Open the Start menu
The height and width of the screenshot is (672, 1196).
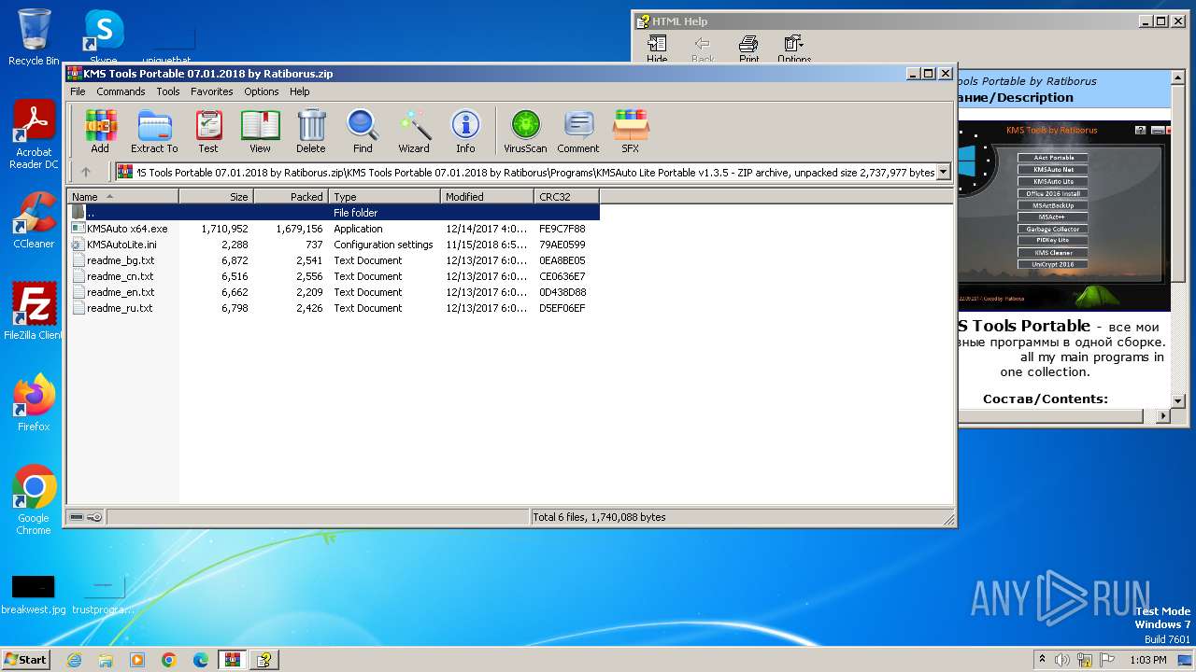click(25, 660)
